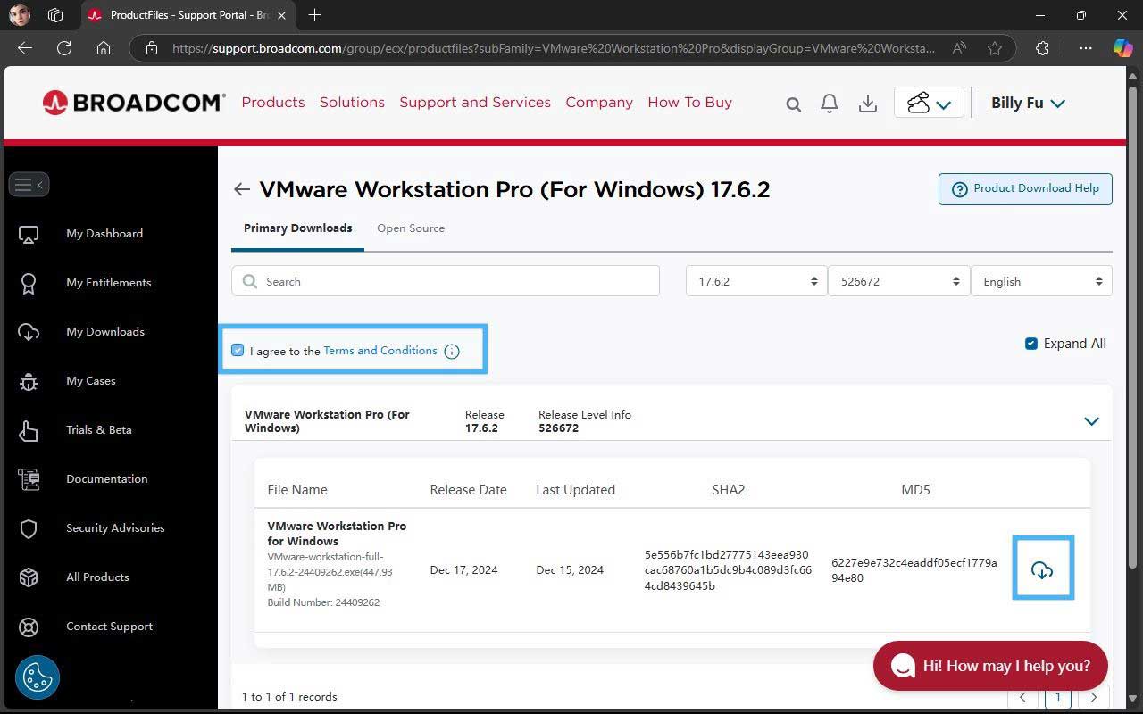1143x714 pixels.
Task: Toggle the Expand All checkbox
Action: coord(1030,343)
